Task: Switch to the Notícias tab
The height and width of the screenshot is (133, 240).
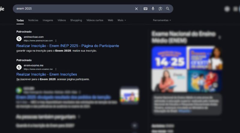Action: pos(33,20)
